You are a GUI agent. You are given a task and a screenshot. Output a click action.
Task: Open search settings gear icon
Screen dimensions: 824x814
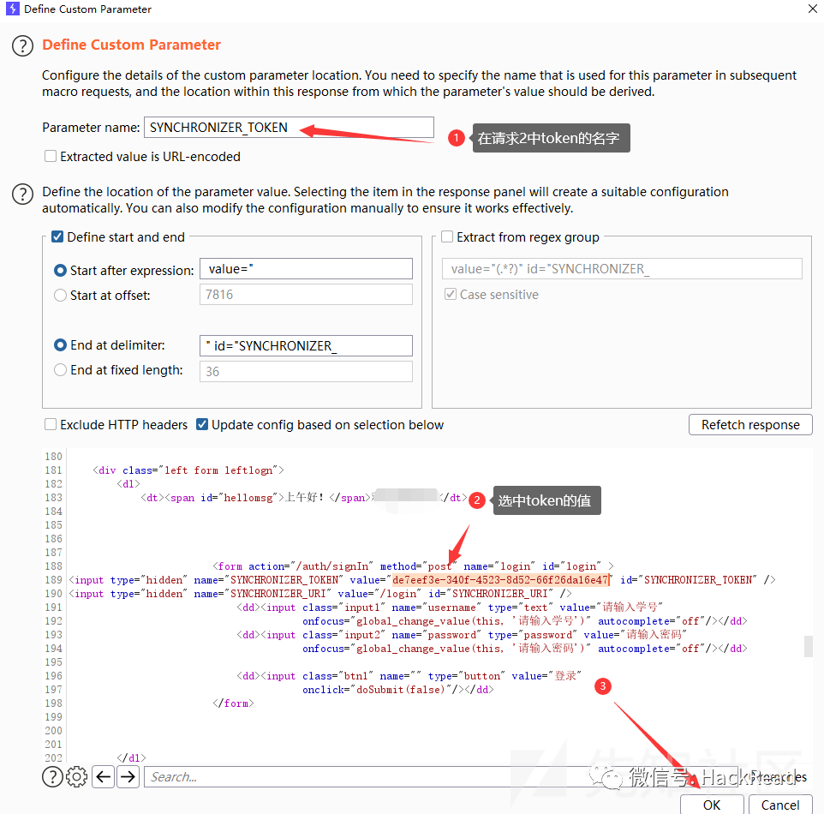[x=77, y=776]
